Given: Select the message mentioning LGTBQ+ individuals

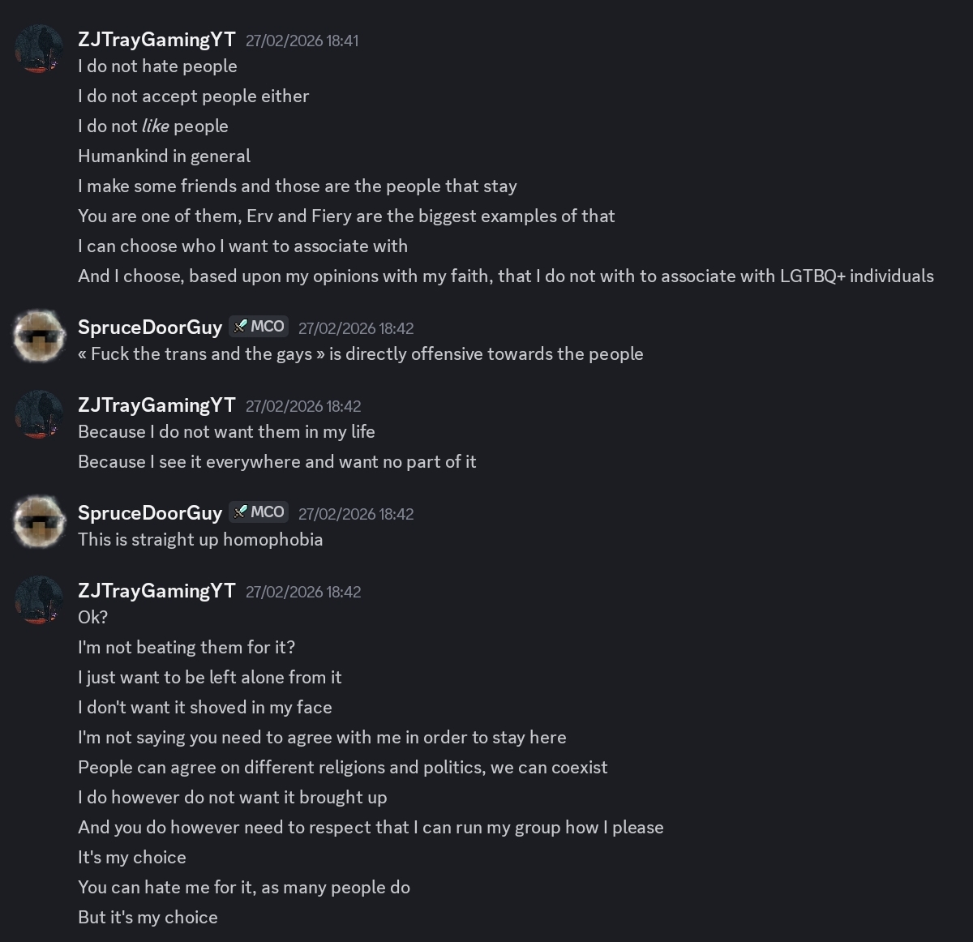Looking at the screenshot, I should pyautogui.click(x=505, y=276).
